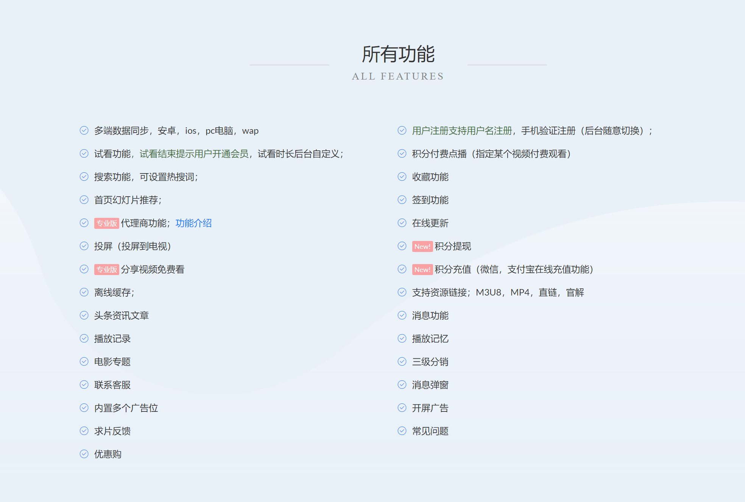Click check icon beside 分享视频免费看
Image resolution: width=745 pixels, height=502 pixels.
pos(84,269)
